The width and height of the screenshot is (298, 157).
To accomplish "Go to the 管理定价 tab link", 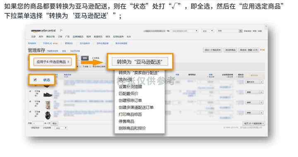I will pyautogui.click(x=69, y=43).
